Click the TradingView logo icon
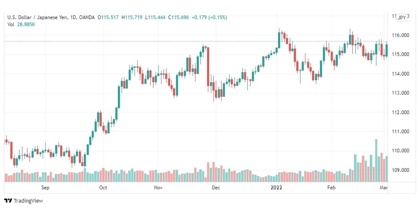 point(8,201)
